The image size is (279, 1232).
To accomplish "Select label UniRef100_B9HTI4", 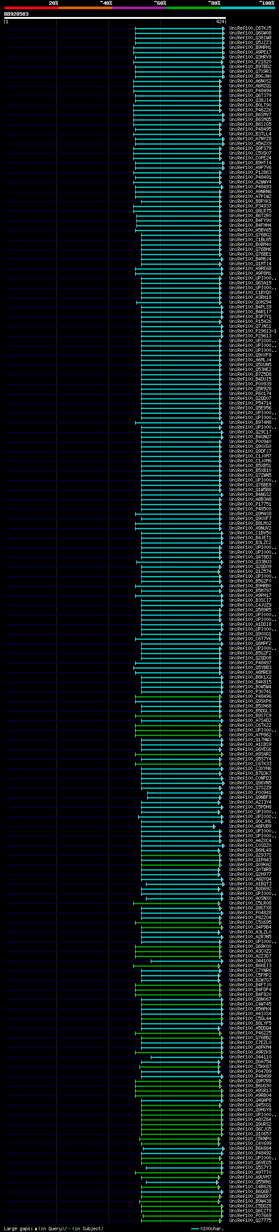I will point(250,163).
